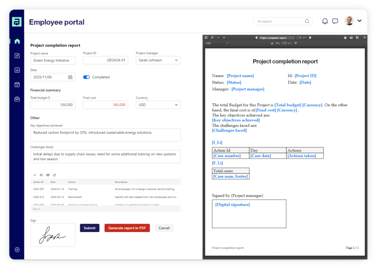Click the Generate report in PDF button
The image size is (377, 269).
coord(127,228)
